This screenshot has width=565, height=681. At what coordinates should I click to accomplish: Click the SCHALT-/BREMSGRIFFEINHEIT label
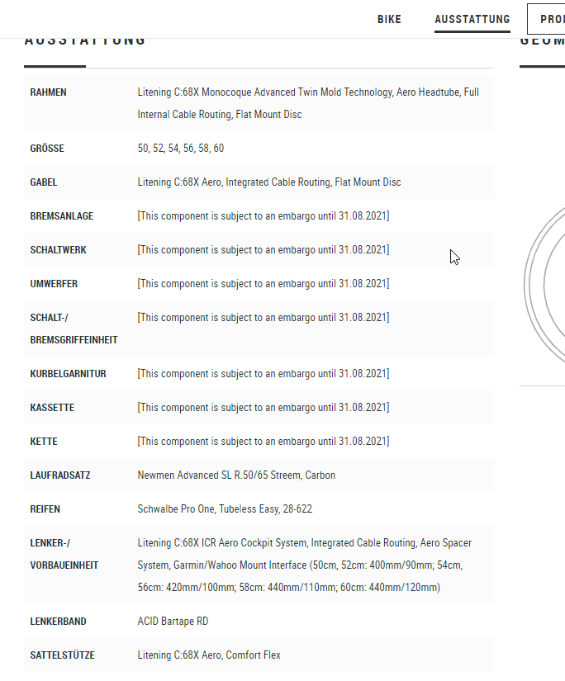(74, 329)
